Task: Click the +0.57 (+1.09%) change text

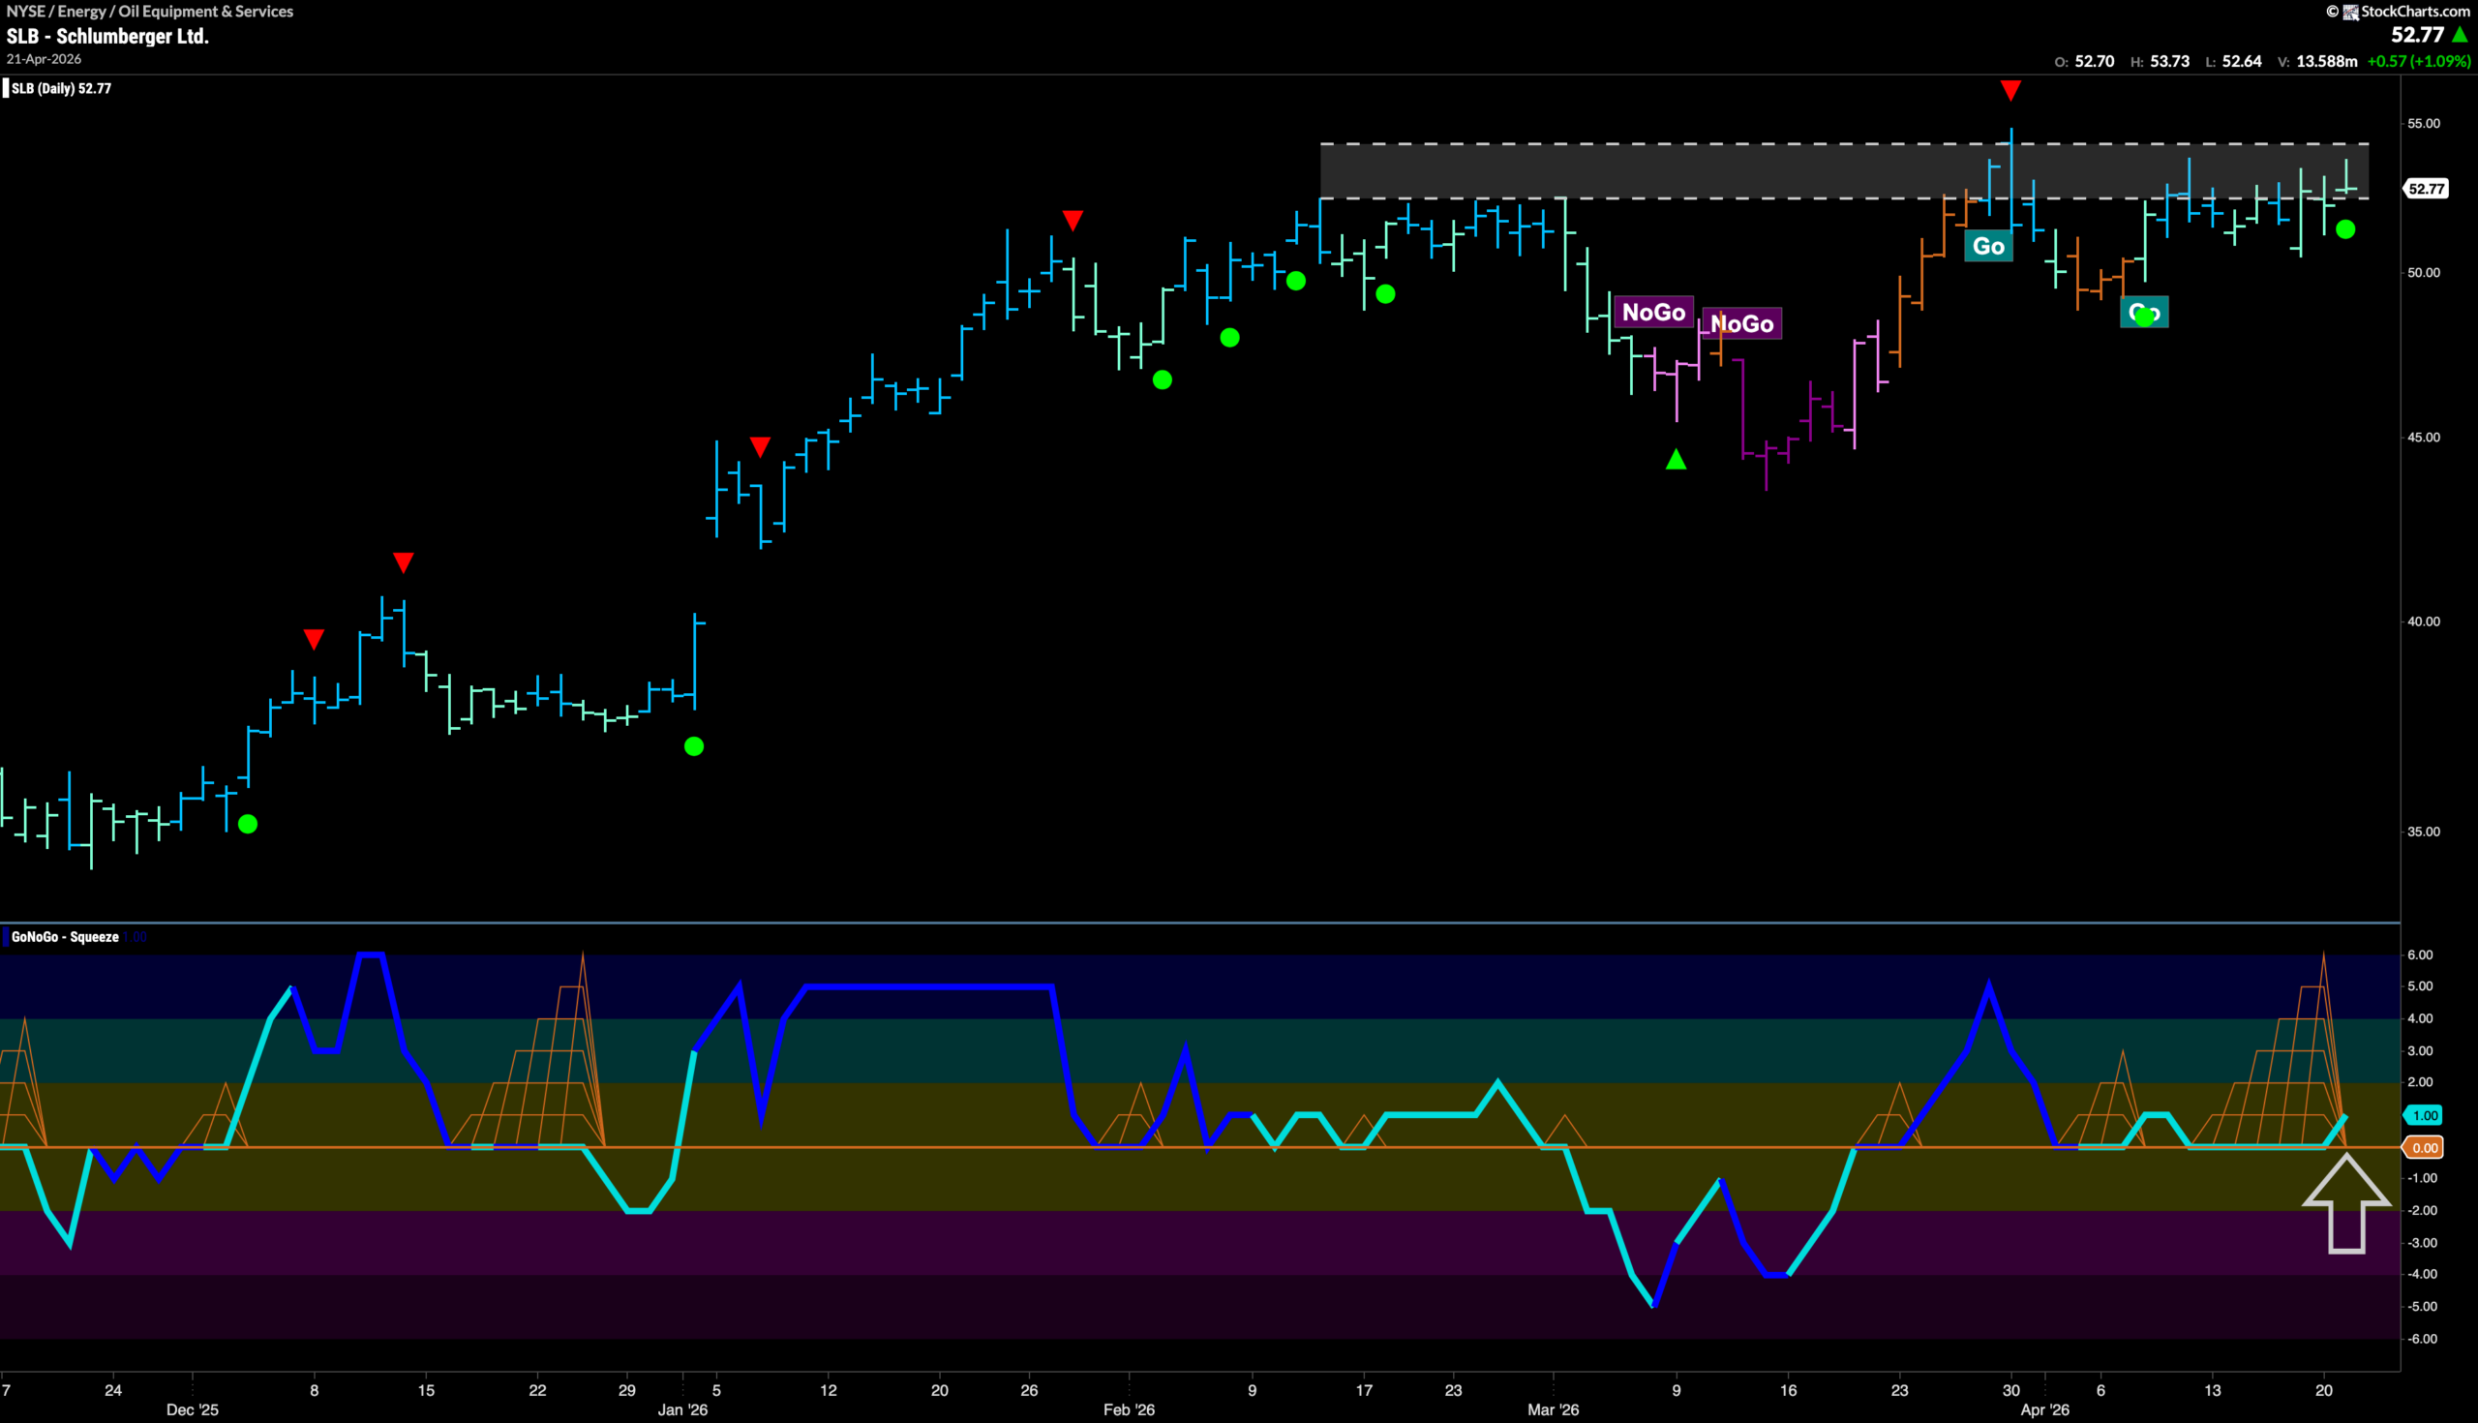Action: (x=2418, y=62)
